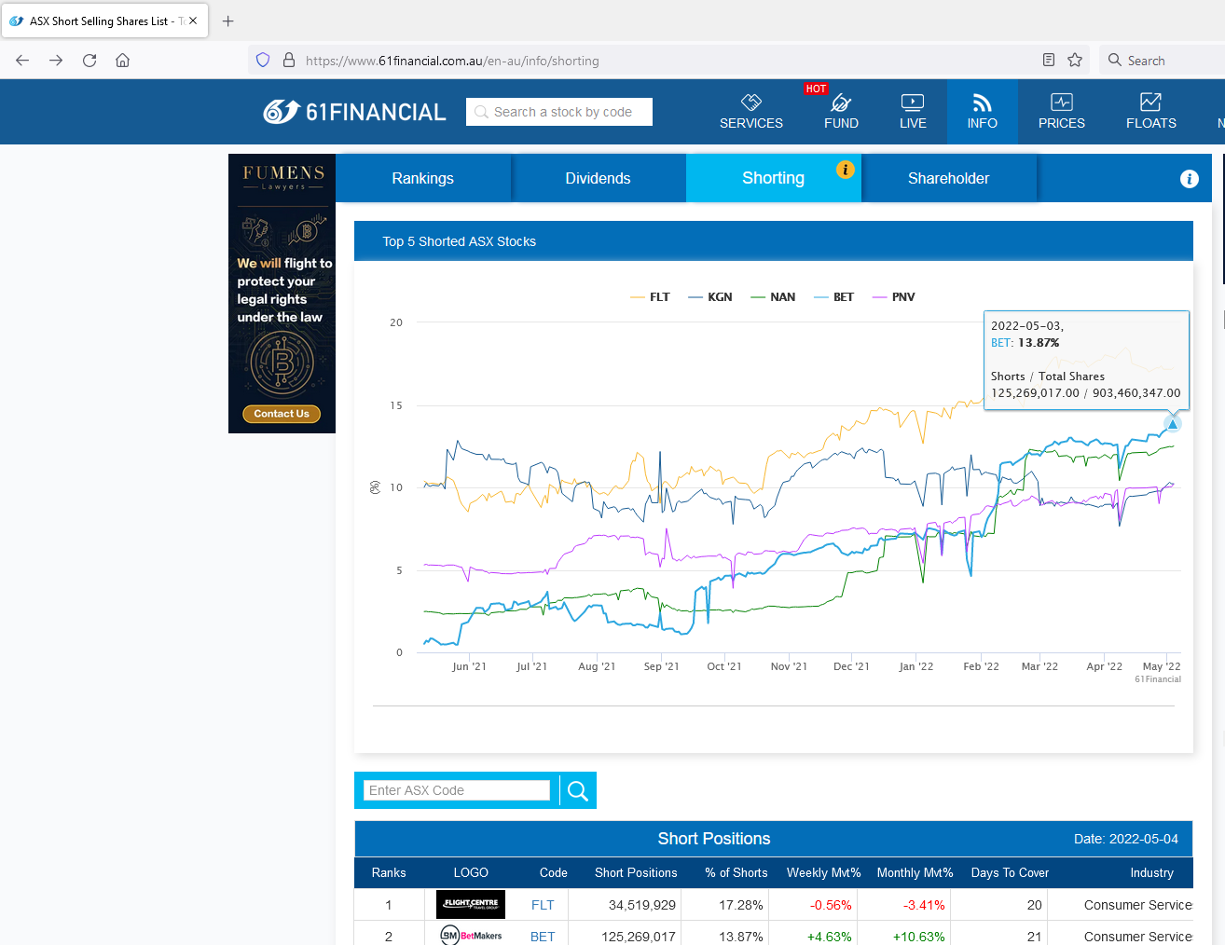
Task: Click the -3.41% monthly movement cell
Action: pyautogui.click(x=924, y=905)
